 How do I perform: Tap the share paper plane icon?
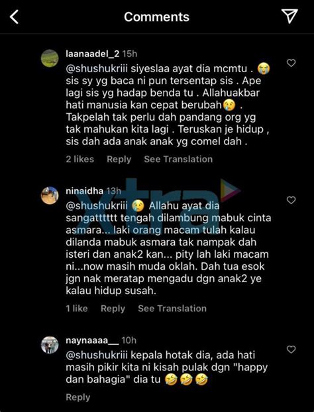tap(289, 16)
